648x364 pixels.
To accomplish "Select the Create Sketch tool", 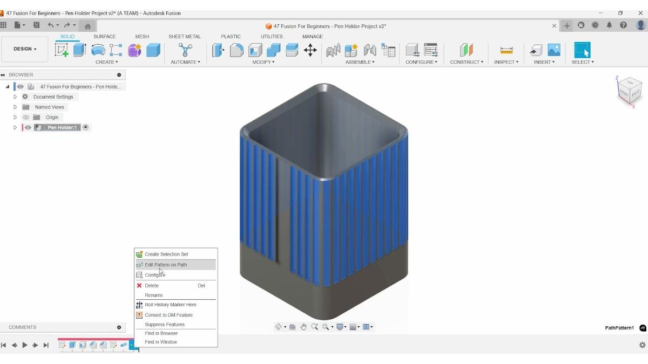I will (62, 50).
